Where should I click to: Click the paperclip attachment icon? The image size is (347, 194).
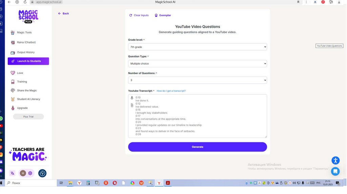coord(132,105)
